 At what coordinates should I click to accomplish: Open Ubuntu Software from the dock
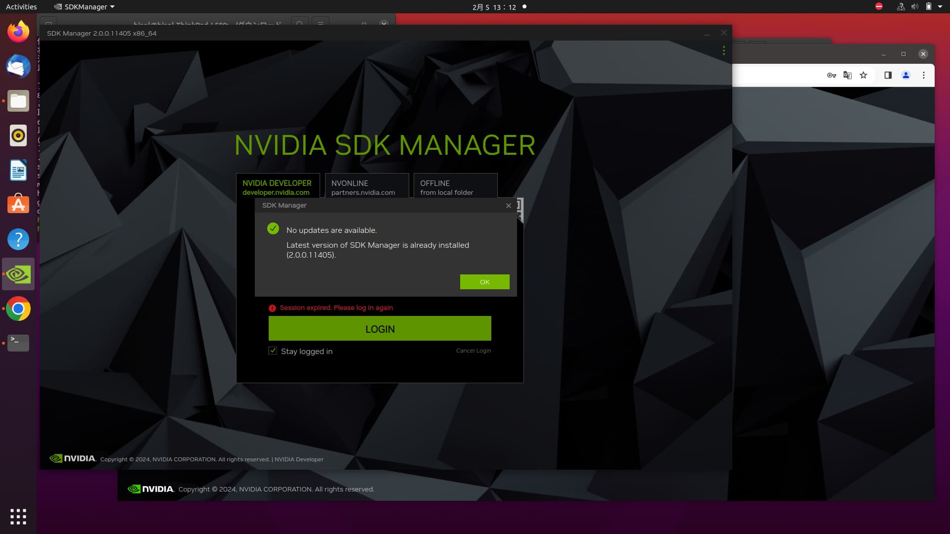(x=18, y=205)
